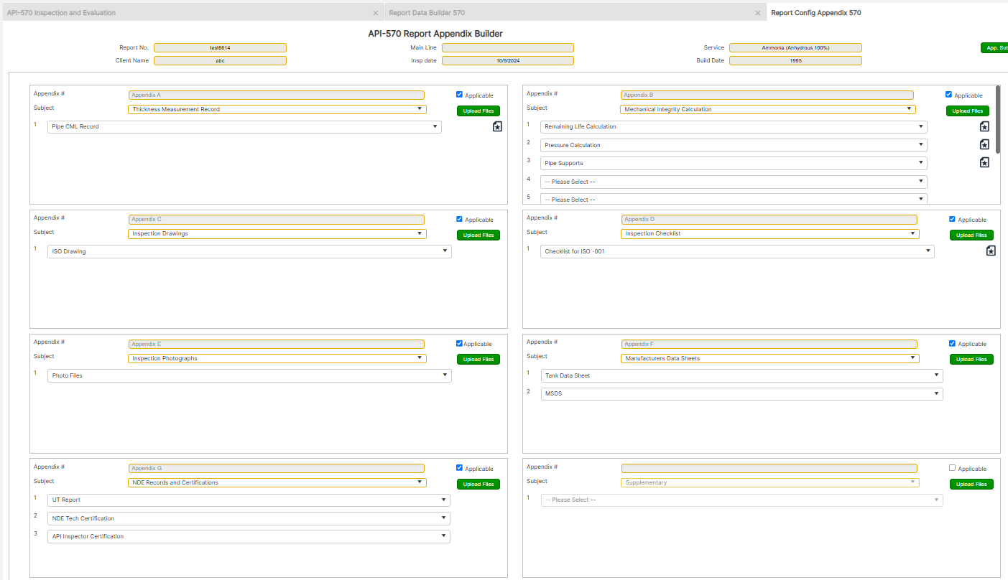This screenshot has height=580, width=1008.
Task: Click the star file icon next to Remaining Life Calculation
Action: click(x=984, y=126)
